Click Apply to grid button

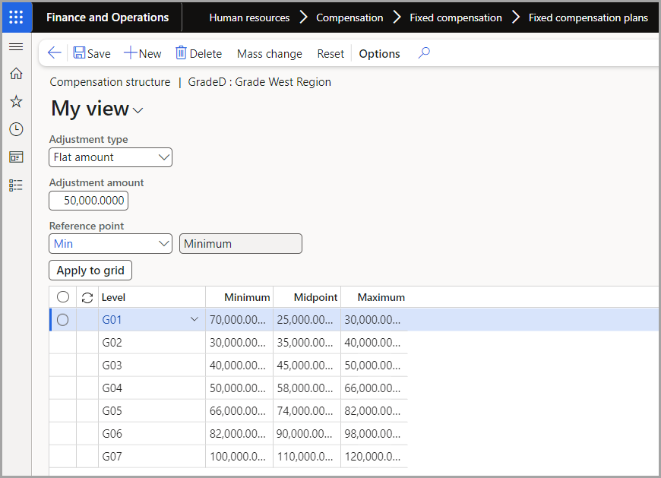(x=90, y=271)
